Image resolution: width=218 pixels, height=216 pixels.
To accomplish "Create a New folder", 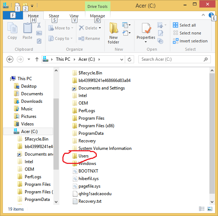I will pos(113,33).
